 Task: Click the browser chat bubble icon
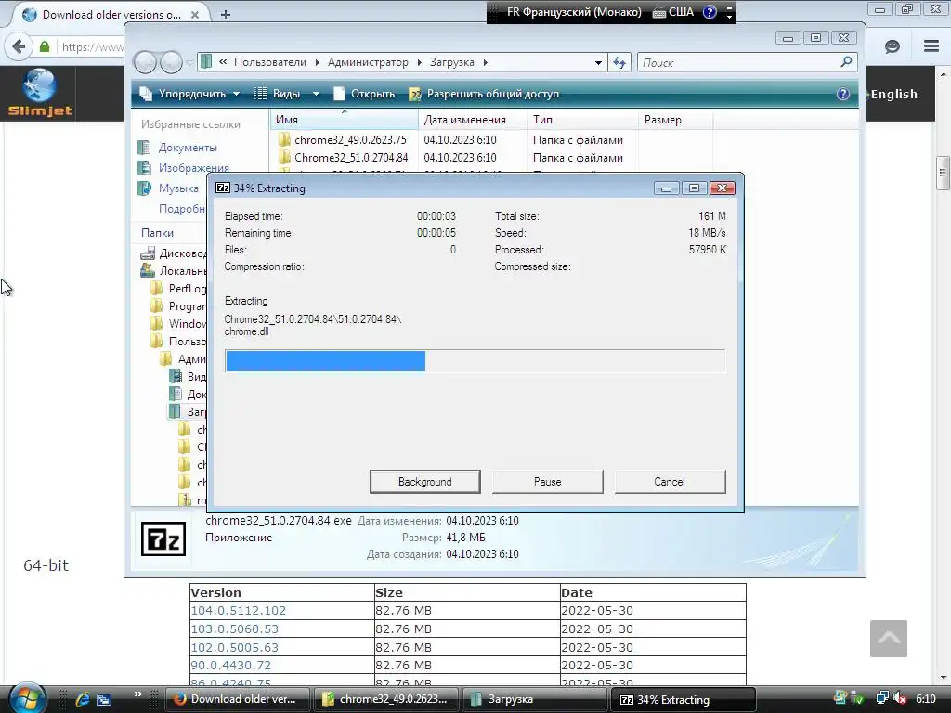click(892, 46)
